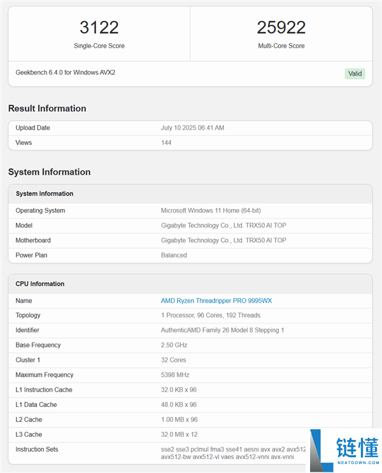Screen dimensions: 382x473
Task: Click the Base Frequency label
Action: pyautogui.click(x=38, y=345)
